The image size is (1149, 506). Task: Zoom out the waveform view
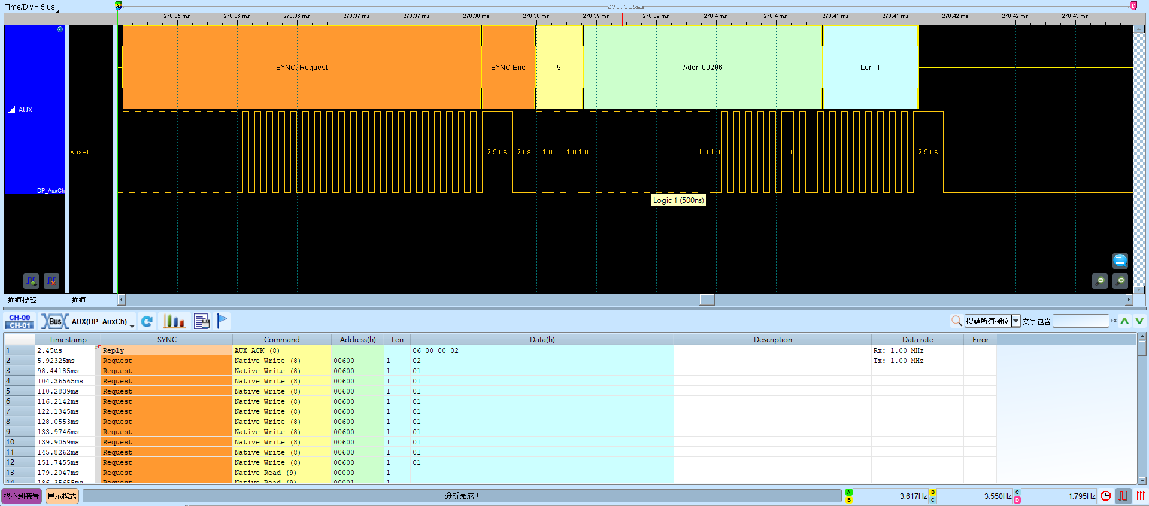pyautogui.click(x=1100, y=281)
